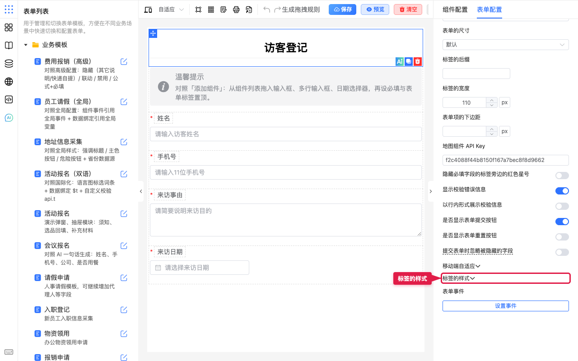This screenshot has height=361, width=578.
Task: Increase the 标签的宽度 stepper value
Action: point(492,100)
